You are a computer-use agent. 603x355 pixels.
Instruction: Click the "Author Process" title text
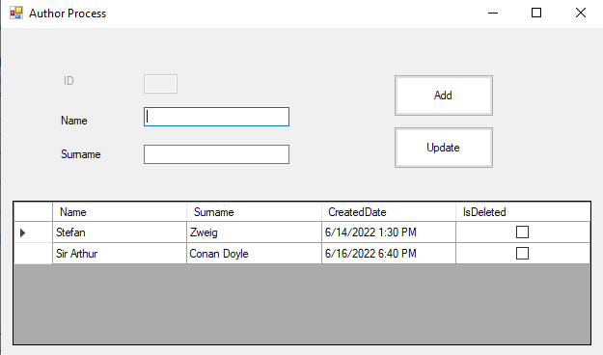[68, 14]
